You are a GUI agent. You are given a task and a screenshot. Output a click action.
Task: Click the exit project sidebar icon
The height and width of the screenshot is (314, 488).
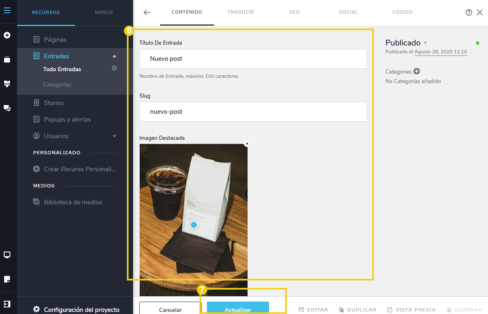click(x=7, y=304)
